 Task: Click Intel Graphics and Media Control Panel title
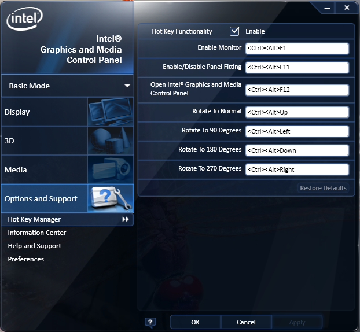click(81, 49)
